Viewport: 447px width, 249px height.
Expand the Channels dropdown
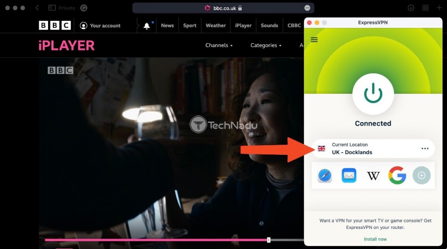tap(219, 45)
